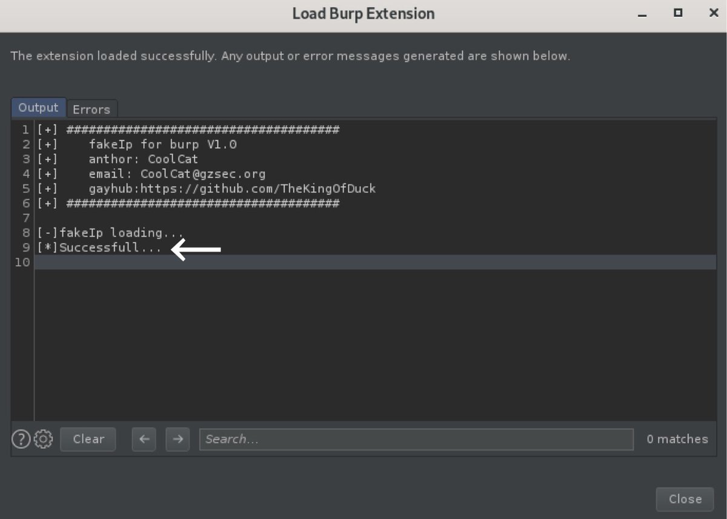The width and height of the screenshot is (727, 519).
Task: Go to previous search match arrow
Action: point(144,439)
